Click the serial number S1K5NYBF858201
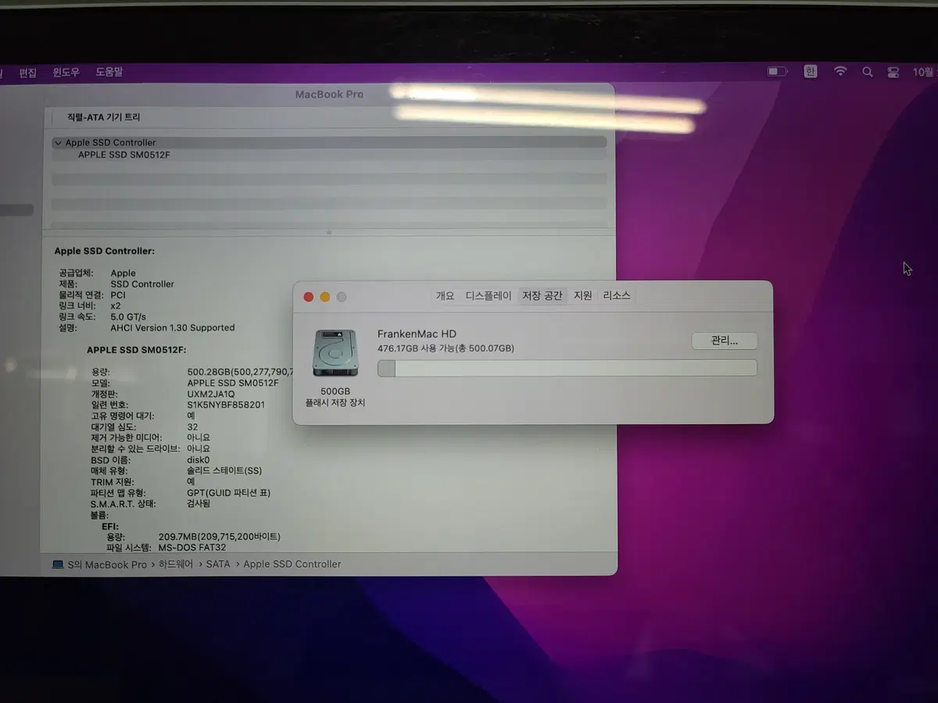 [226, 405]
